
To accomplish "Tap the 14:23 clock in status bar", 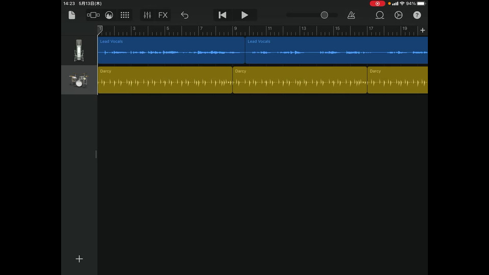I will point(69,4).
